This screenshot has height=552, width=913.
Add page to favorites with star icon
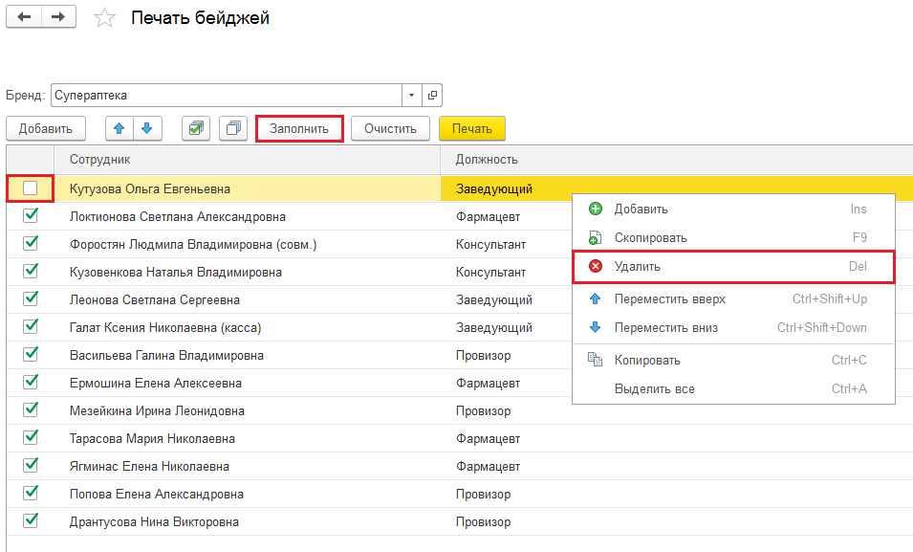pyautogui.click(x=105, y=18)
